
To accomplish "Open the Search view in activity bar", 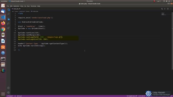I will click(x=8, y=14).
